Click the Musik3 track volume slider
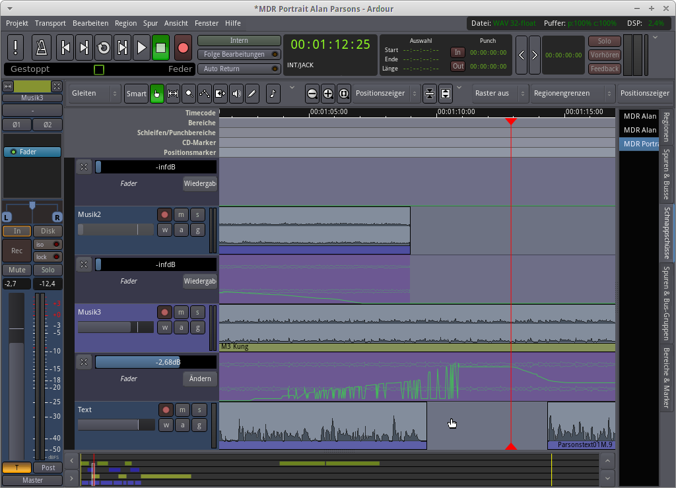 coord(115,327)
